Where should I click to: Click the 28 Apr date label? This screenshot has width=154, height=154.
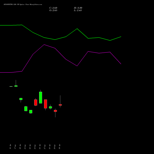[50, 147]
